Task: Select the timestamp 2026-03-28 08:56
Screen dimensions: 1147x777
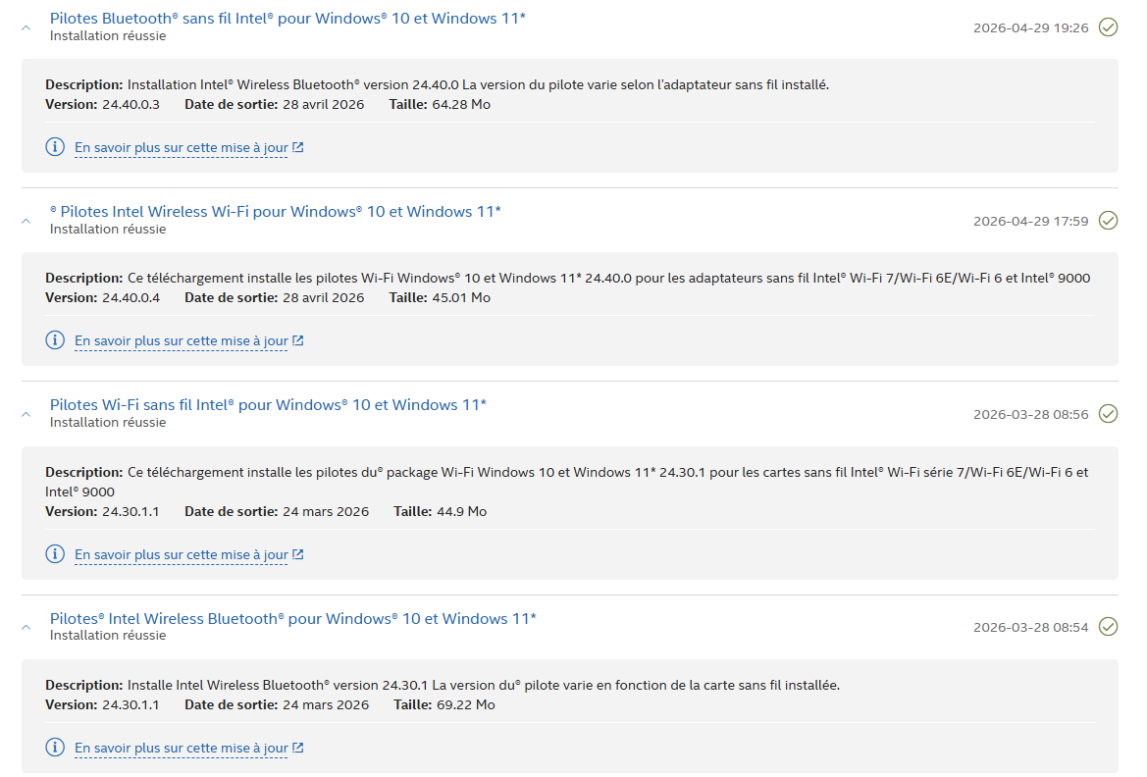Action: point(1030,414)
